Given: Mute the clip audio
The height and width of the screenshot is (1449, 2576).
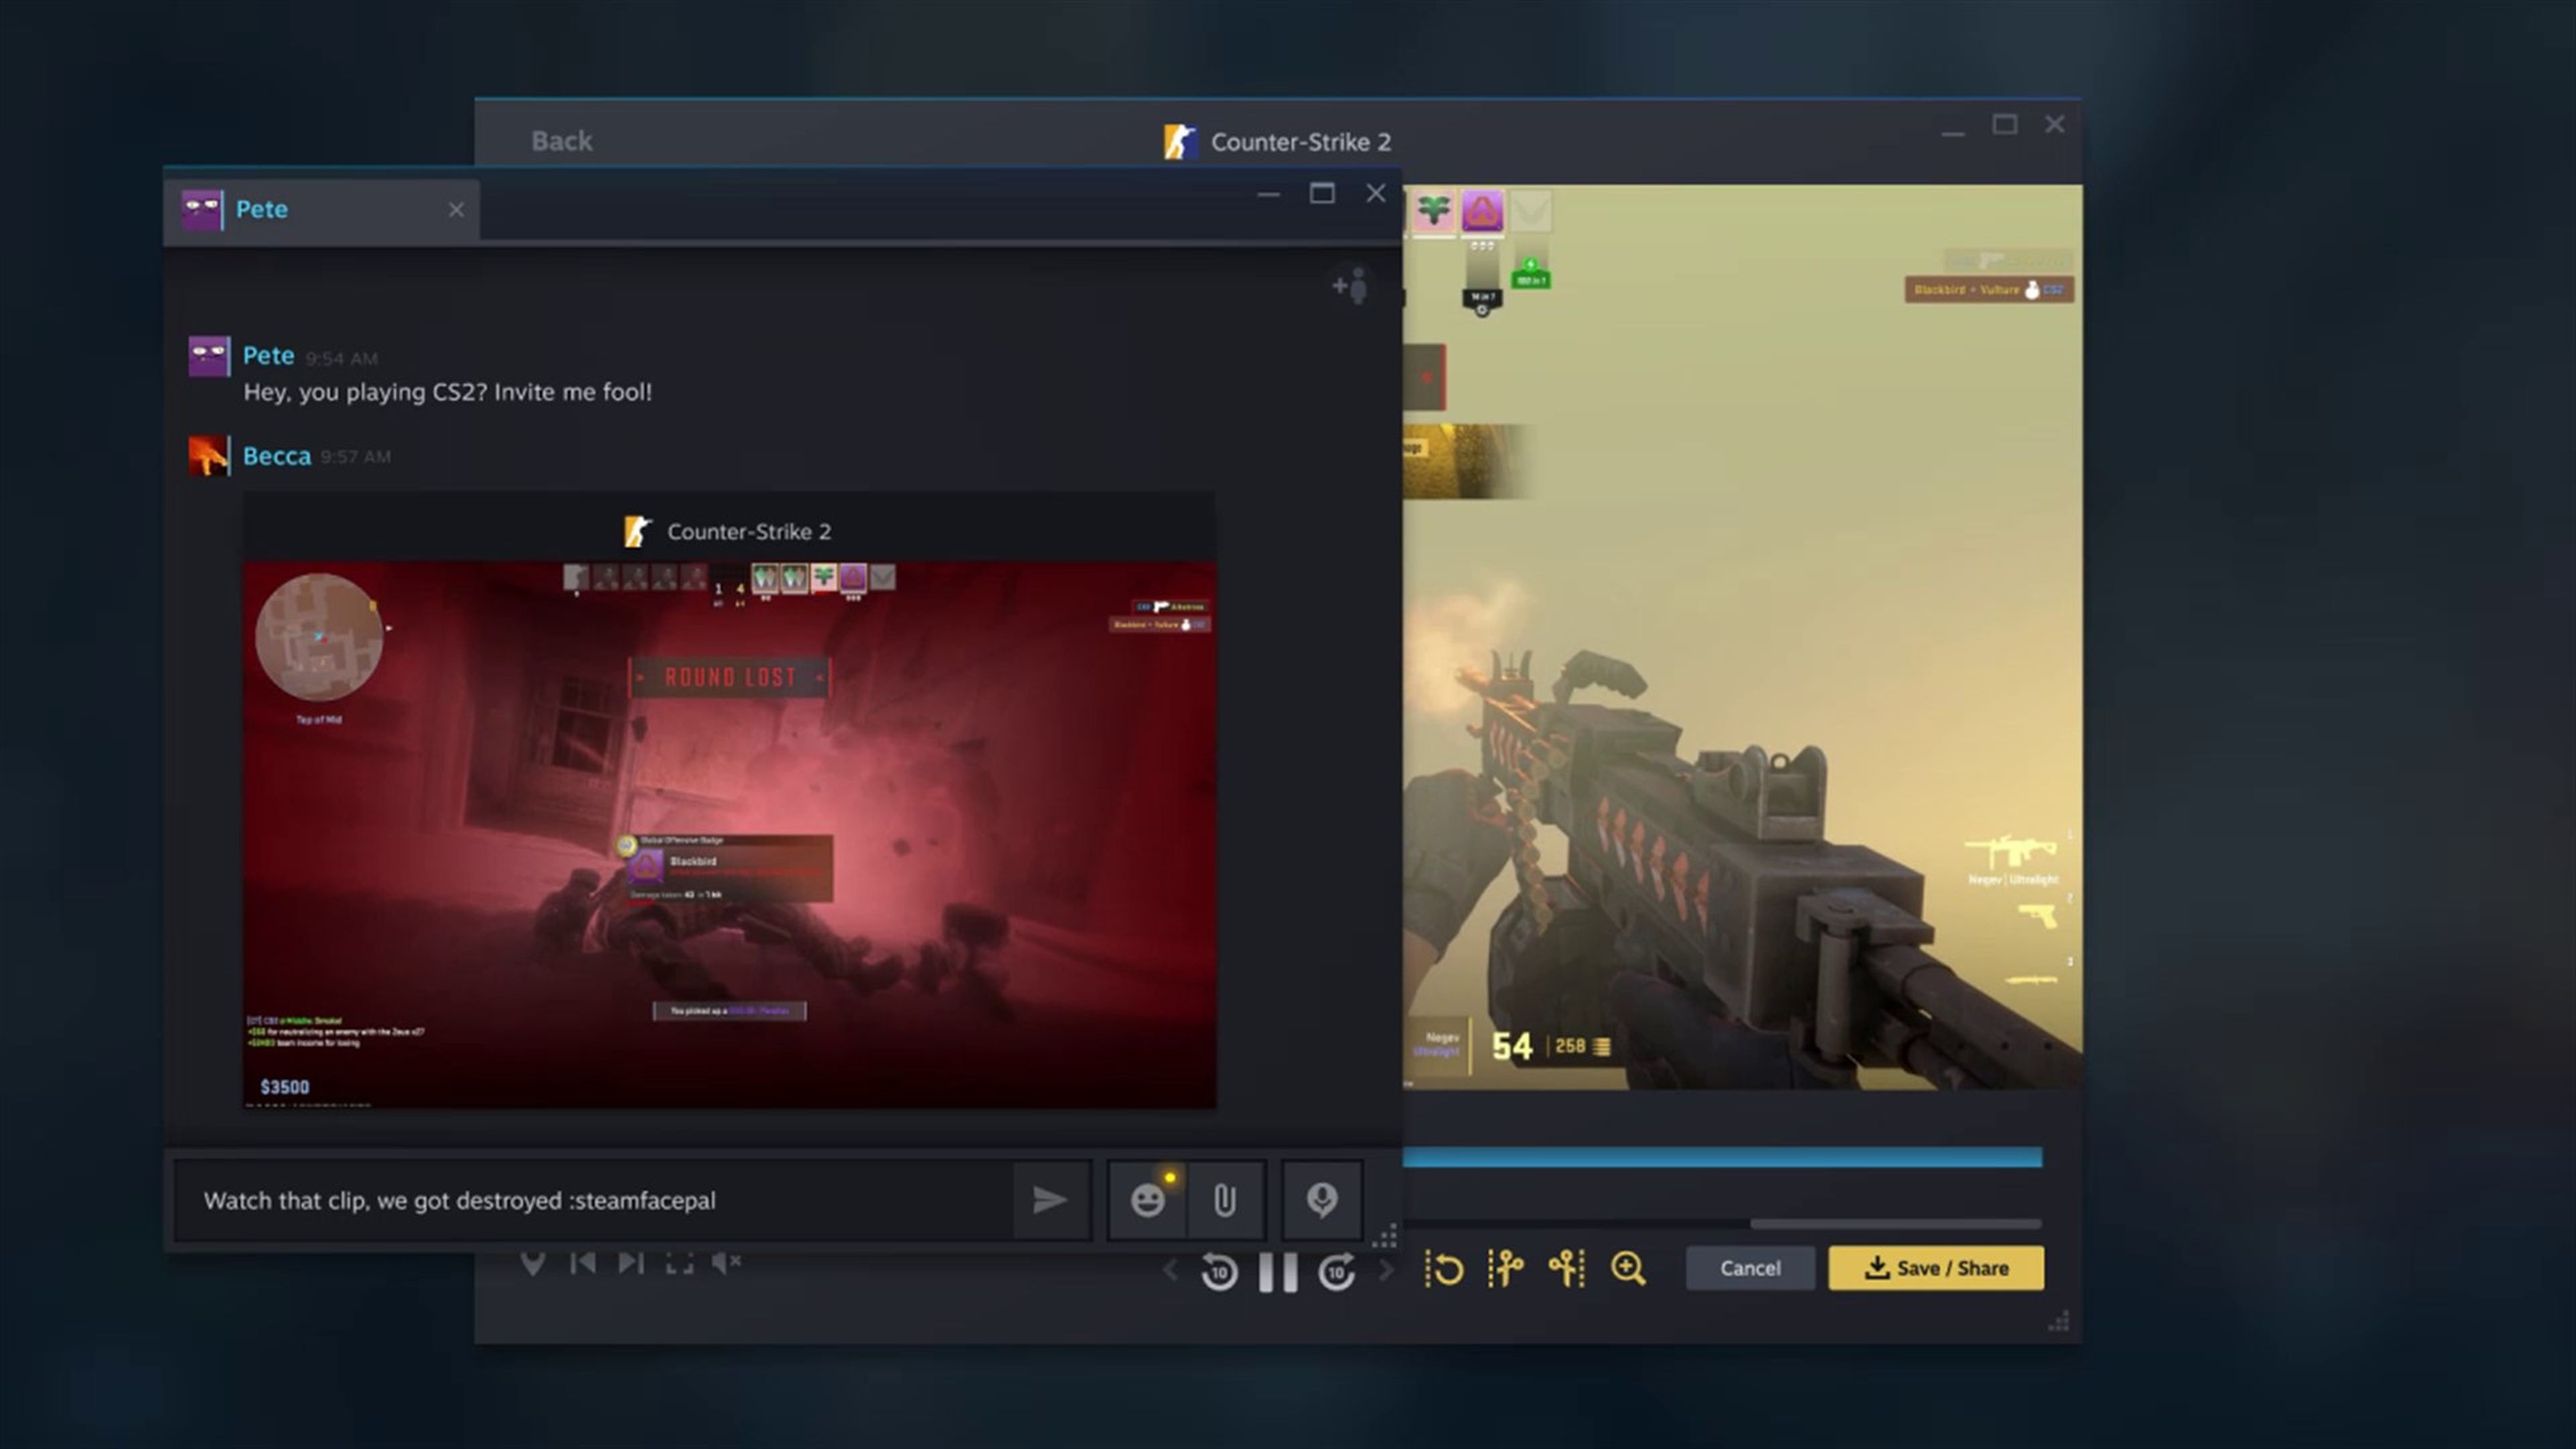Looking at the screenshot, I should tap(727, 1262).
